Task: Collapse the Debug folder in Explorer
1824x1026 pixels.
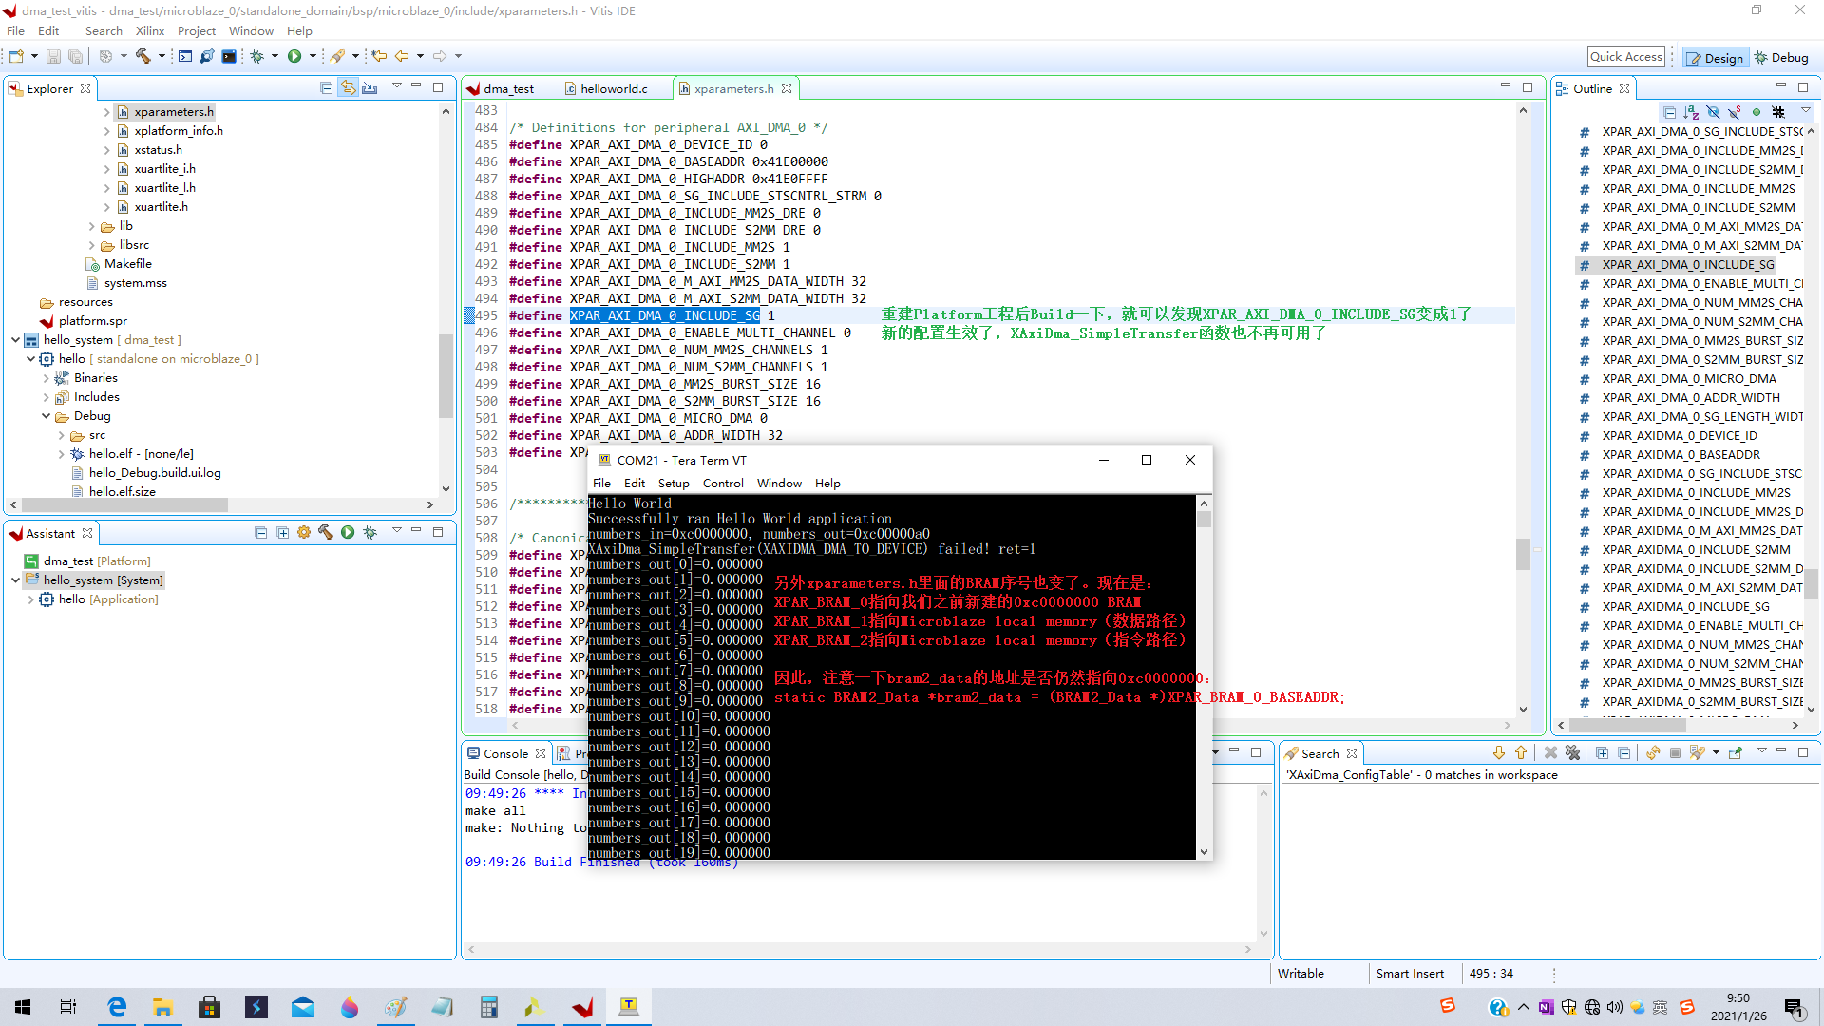Action: pyautogui.click(x=46, y=415)
